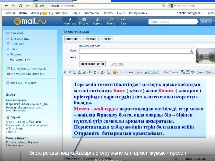This screenshot has width=215, height=161.
Task: Open the text color tool
Action: (79, 72)
